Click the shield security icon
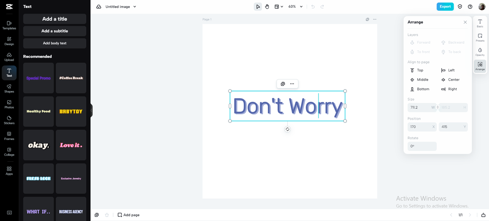Screen dimensions: 489x221 [x=460, y=6]
